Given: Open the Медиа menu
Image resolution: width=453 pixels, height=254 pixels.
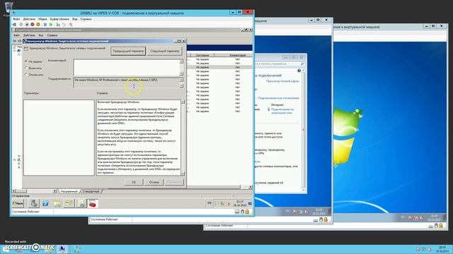Looking at the screenshot, I should 42,19.
